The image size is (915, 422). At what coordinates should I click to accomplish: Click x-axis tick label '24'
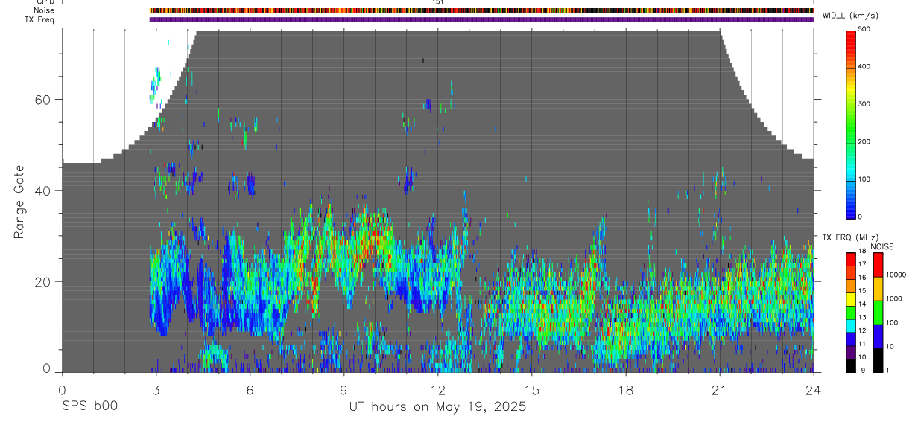(814, 390)
